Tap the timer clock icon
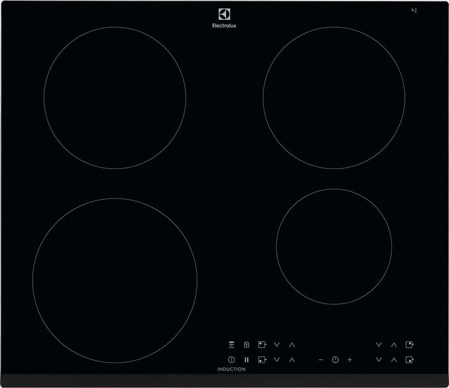The height and width of the screenshot is (388, 449). (x=335, y=360)
